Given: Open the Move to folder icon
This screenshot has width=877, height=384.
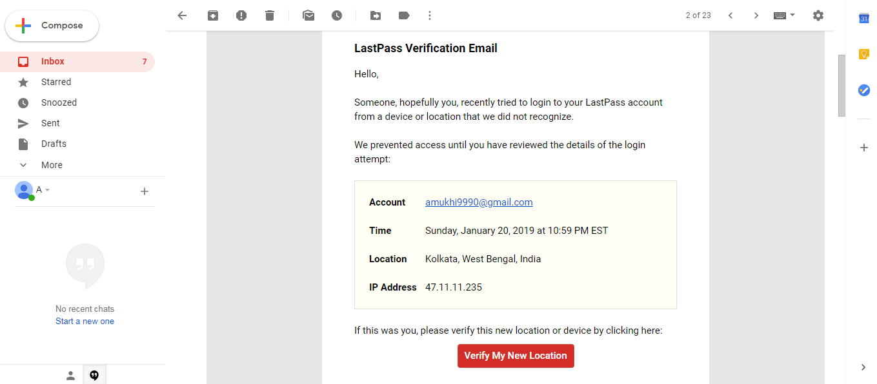Looking at the screenshot, I should (376, 15).
